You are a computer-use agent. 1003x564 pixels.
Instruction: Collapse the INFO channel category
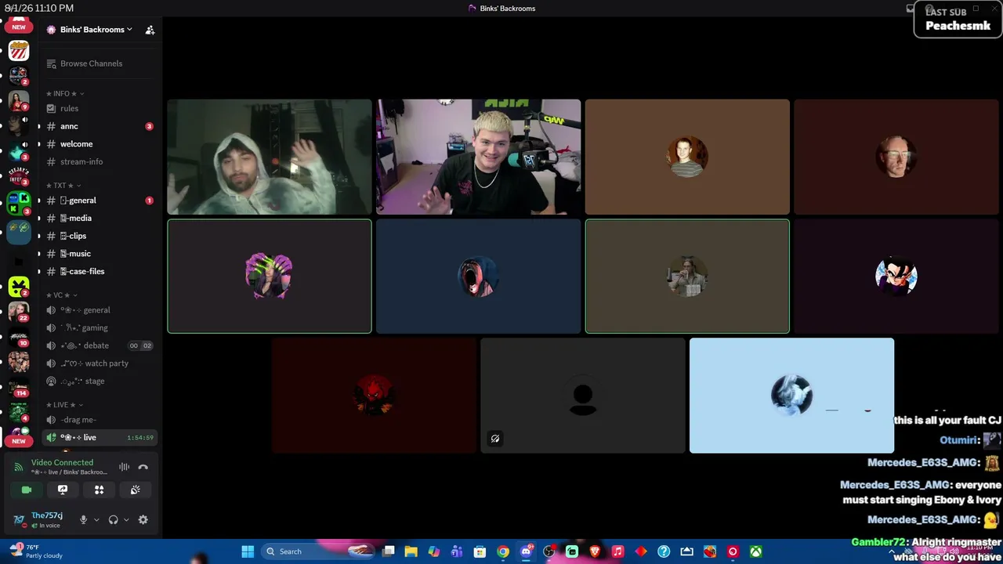pos(64,93)
